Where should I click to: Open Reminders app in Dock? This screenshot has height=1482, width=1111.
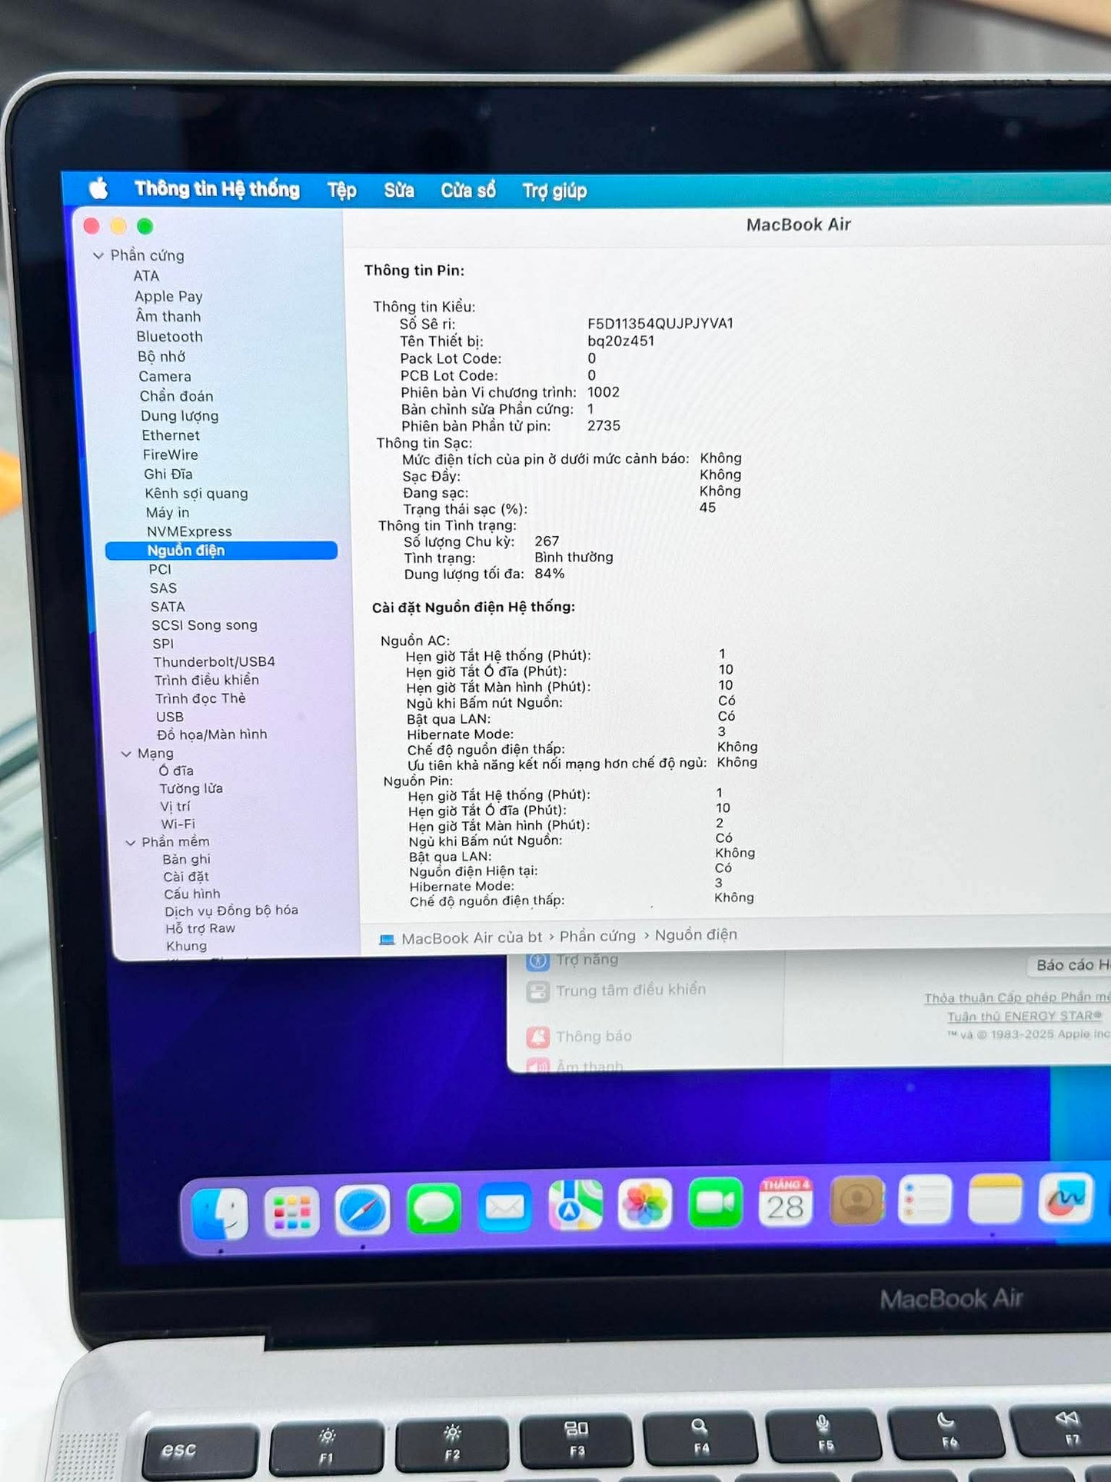(925, 1198)
